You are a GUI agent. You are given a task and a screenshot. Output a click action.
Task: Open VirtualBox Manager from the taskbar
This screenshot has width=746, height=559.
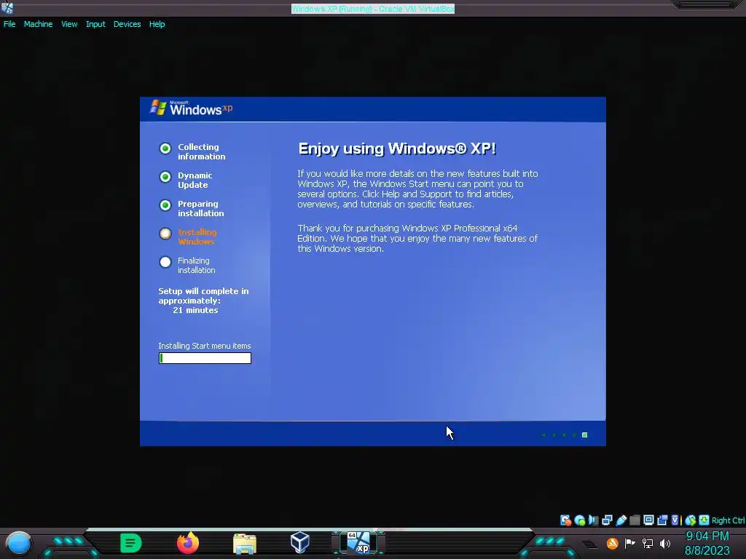[x=300, y=542]
